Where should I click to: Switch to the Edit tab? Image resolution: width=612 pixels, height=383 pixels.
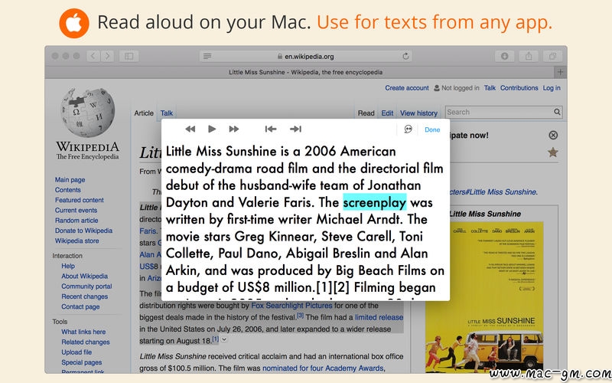pyautogui.click(x=387, y=113)
